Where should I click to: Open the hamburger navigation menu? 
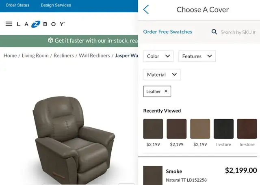tap(9, 24)
